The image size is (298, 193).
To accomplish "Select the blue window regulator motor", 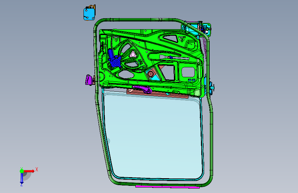I will click(x=114, y=58).
